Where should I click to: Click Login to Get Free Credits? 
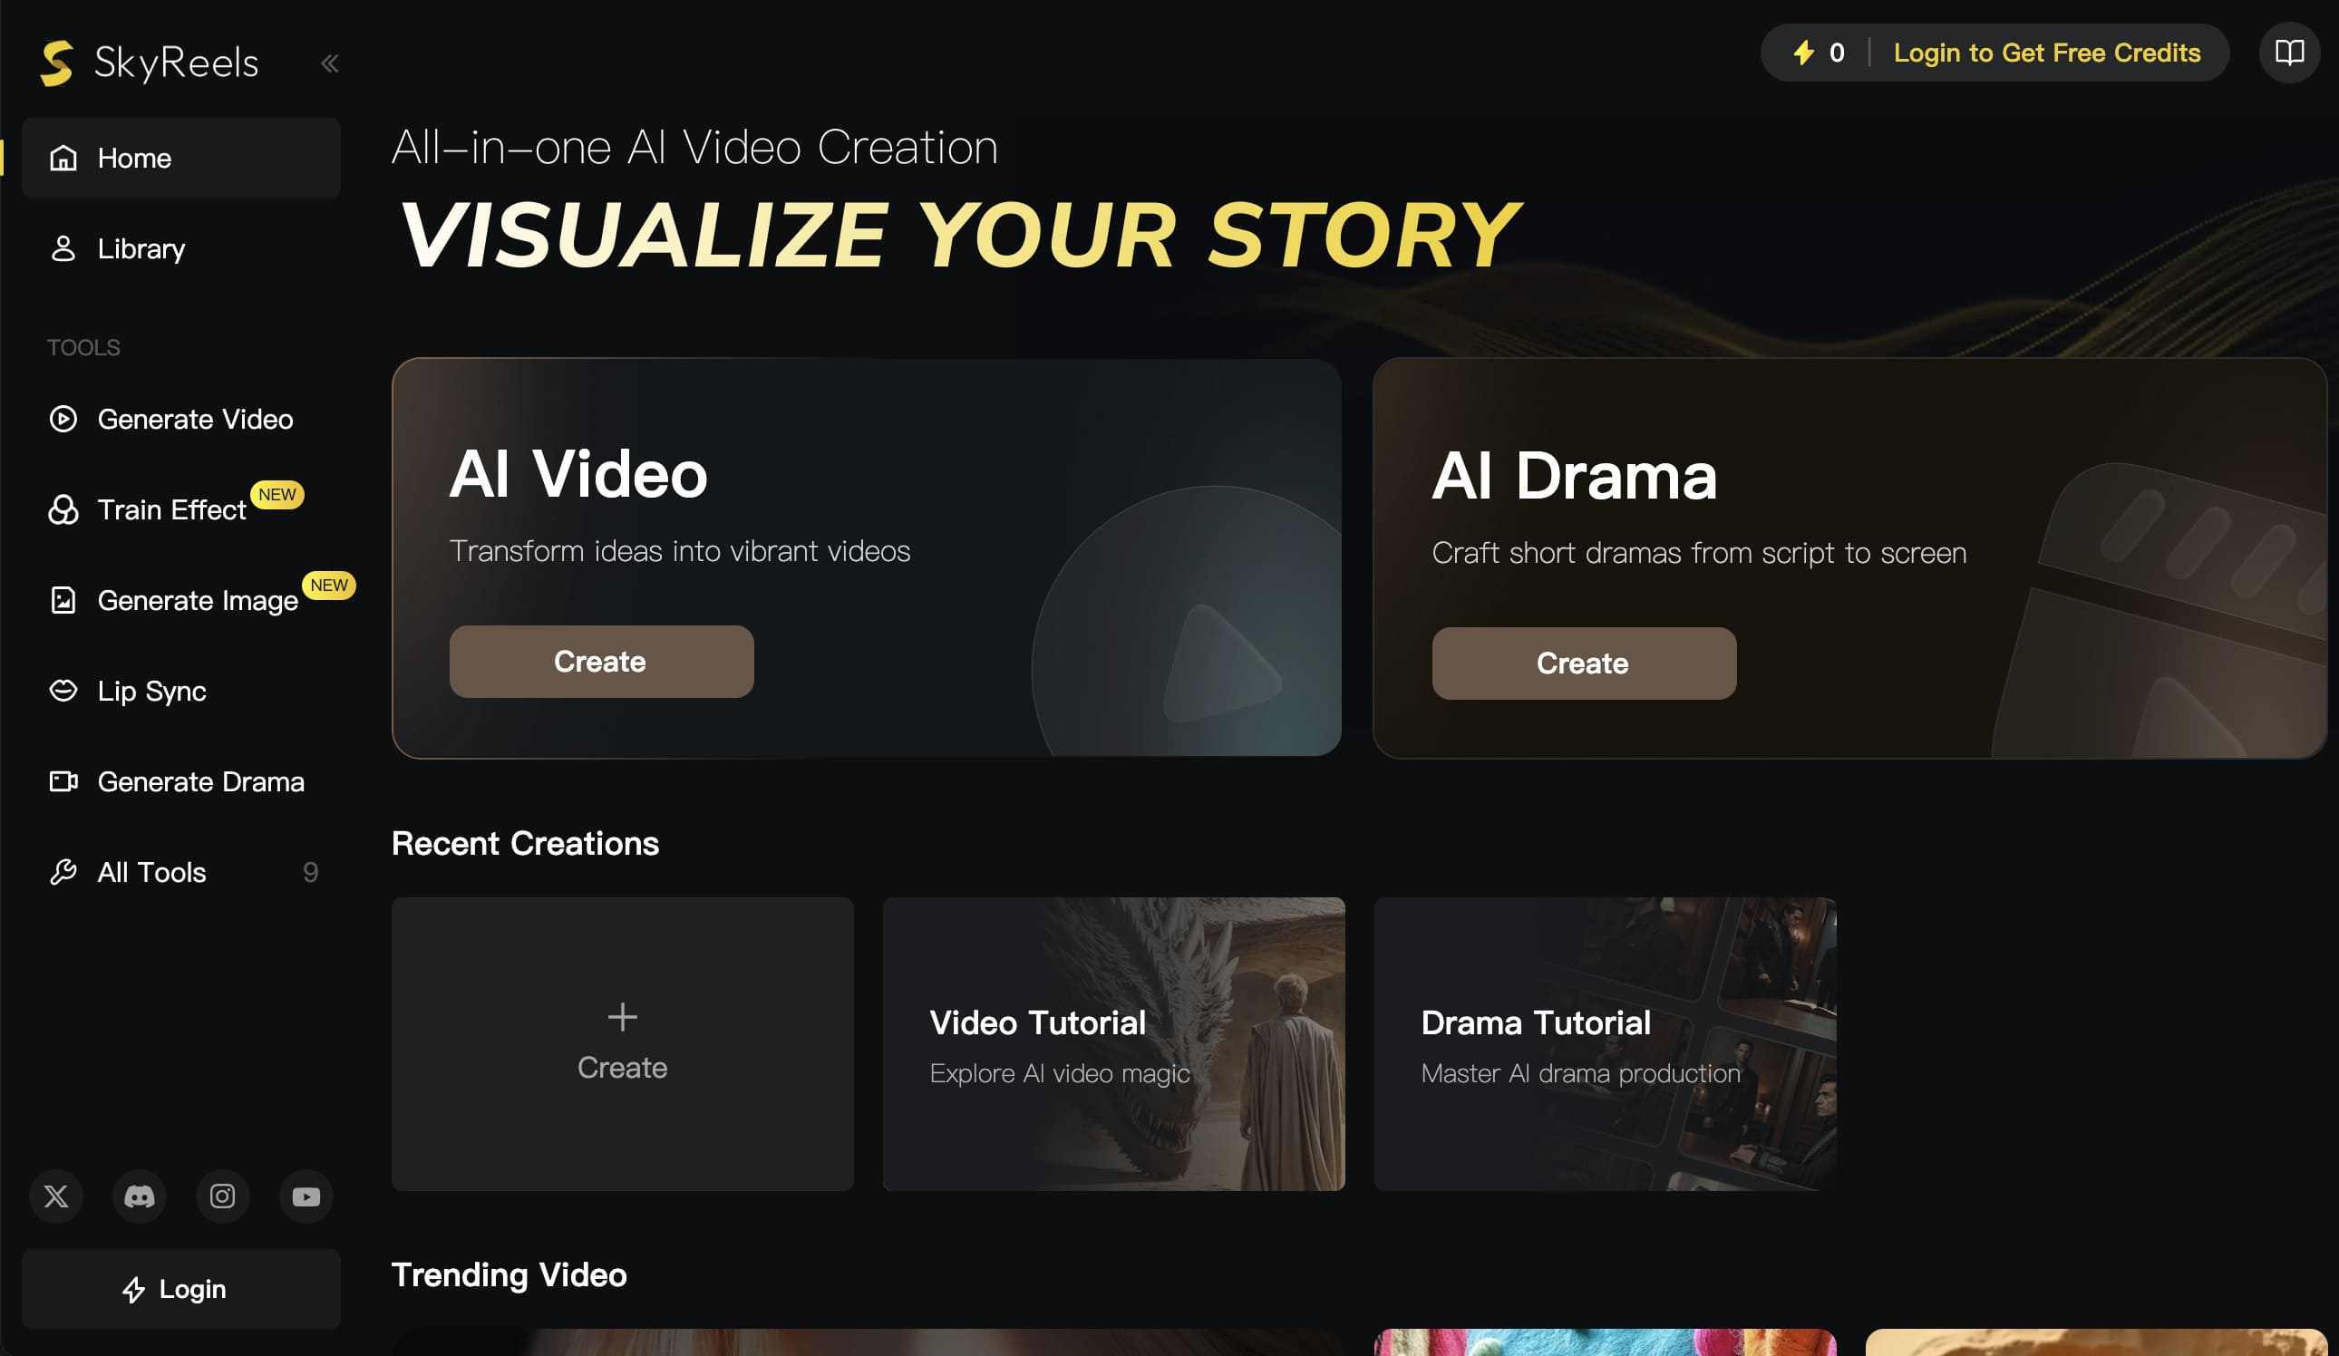click(2047, 53)
